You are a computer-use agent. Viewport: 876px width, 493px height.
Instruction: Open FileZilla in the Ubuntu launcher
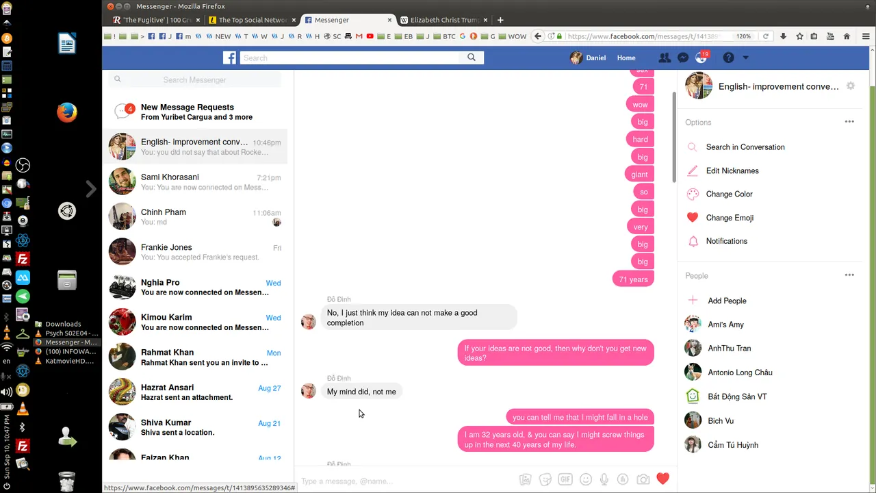point(23,260)
